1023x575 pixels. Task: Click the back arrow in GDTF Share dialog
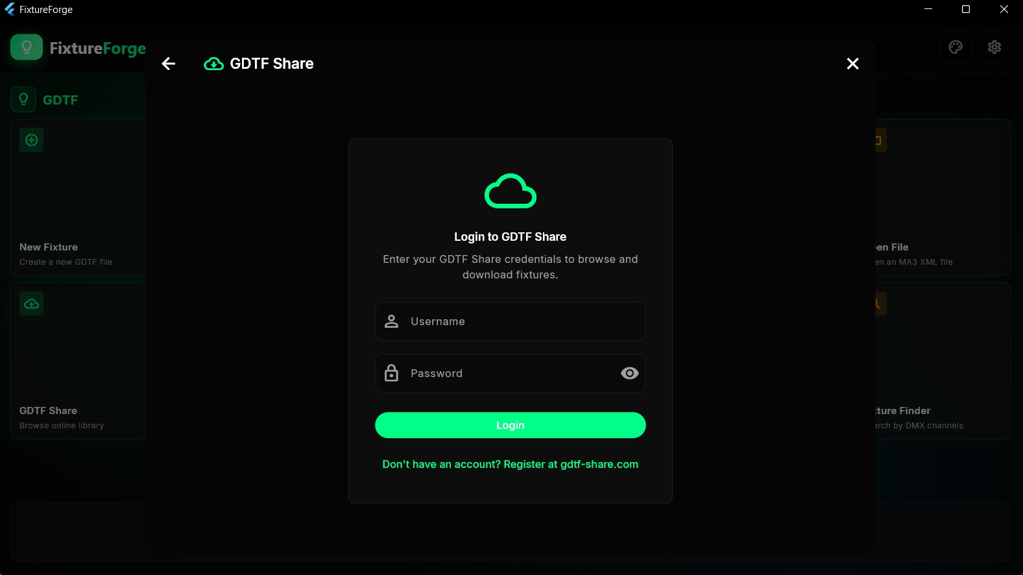169,64
